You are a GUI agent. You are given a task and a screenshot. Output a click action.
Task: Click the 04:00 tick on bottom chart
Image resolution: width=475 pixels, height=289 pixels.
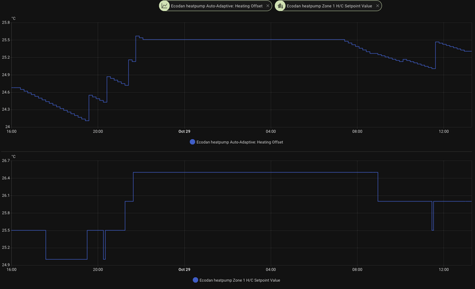click(x=271, y=269)
